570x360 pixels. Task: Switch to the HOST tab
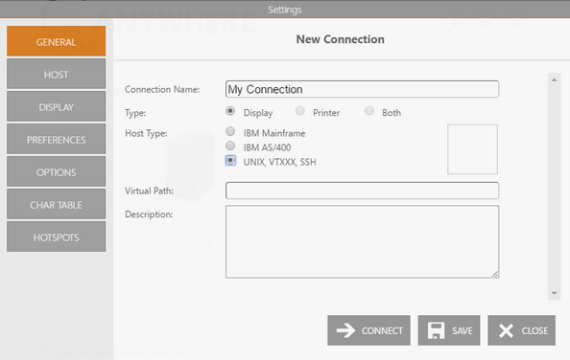(x=56, y=74)
